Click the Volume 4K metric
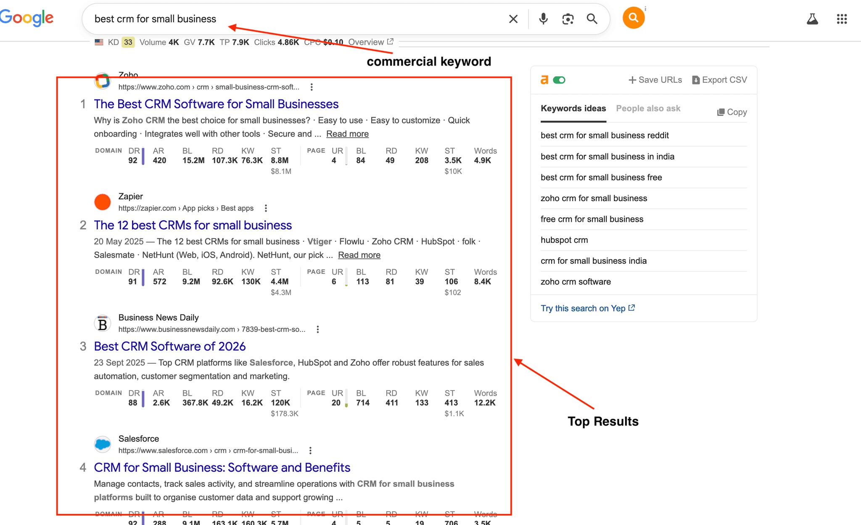 coord(159,42)
